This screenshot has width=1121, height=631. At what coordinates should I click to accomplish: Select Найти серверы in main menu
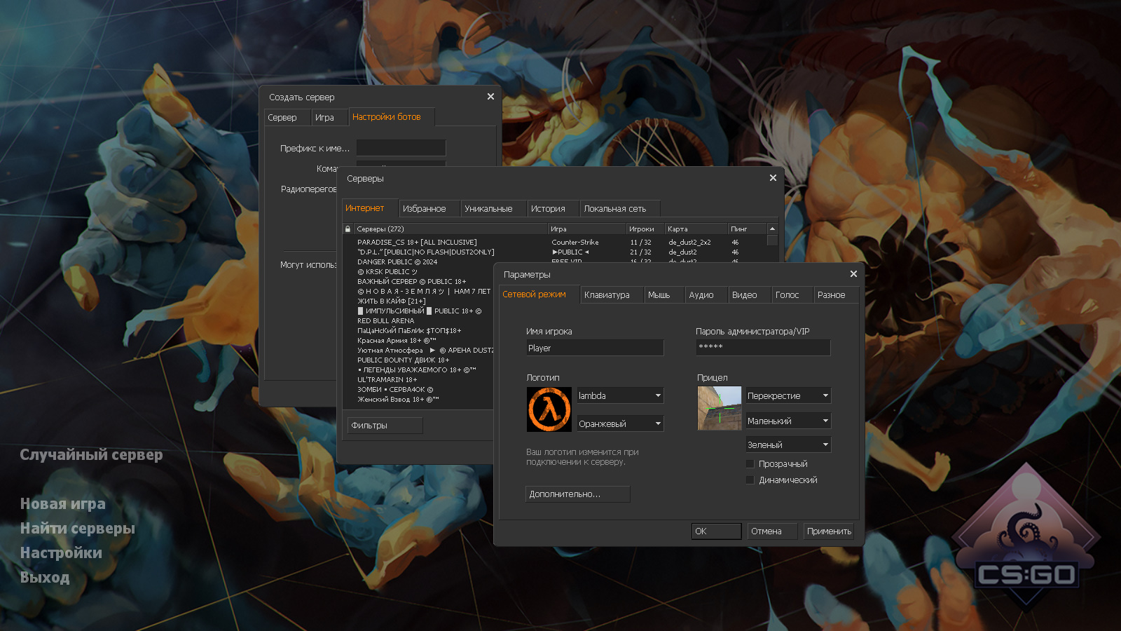78,529
